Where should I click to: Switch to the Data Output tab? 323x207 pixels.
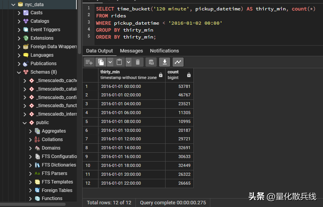pyautogui.click(x=100, y=51)
